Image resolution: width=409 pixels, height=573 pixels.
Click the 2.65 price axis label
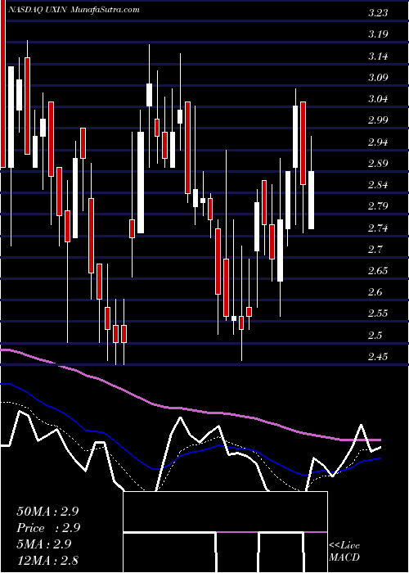click(378, 271)
